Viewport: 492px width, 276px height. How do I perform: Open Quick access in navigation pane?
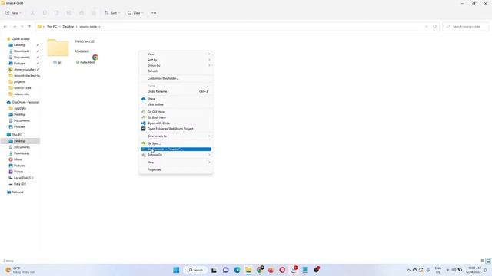point(21,39)
